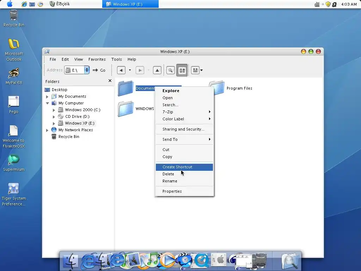Screen dimensions: 361x271
Task: Open the security shield tray icon
Action: [x=328, y=4]
